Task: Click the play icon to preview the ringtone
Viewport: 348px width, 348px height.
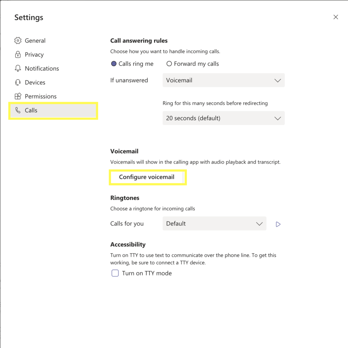Action: coord(278,224)
